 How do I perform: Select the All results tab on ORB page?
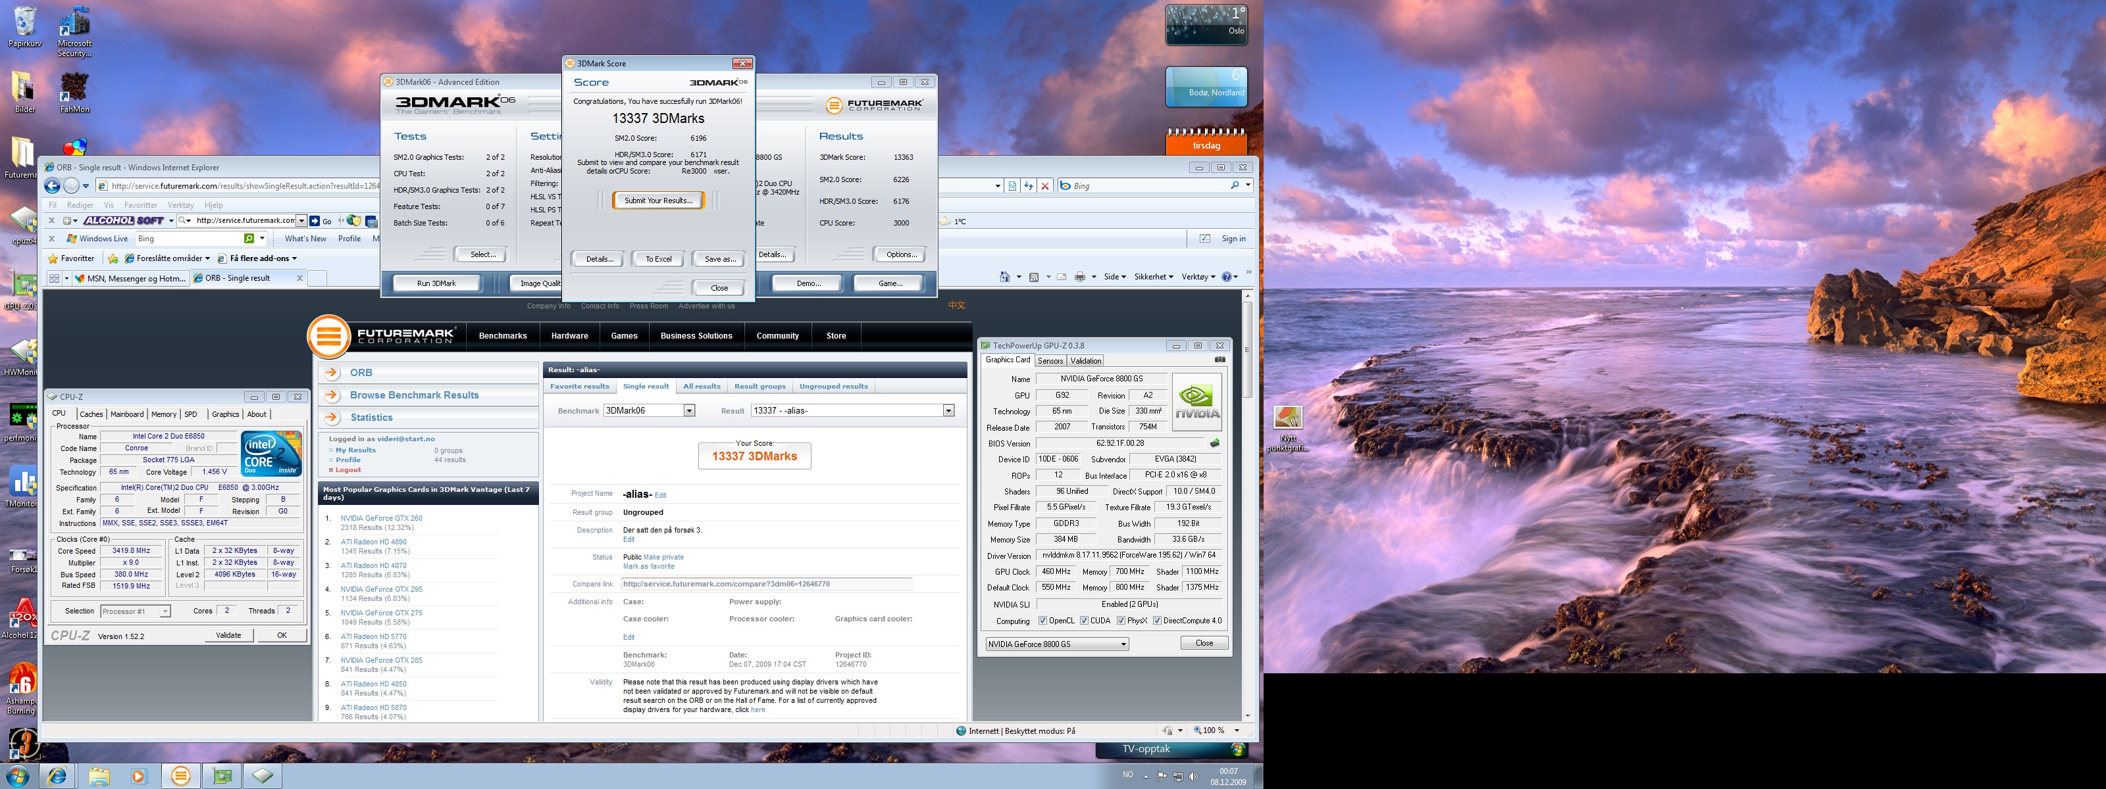tap(702, 387)
